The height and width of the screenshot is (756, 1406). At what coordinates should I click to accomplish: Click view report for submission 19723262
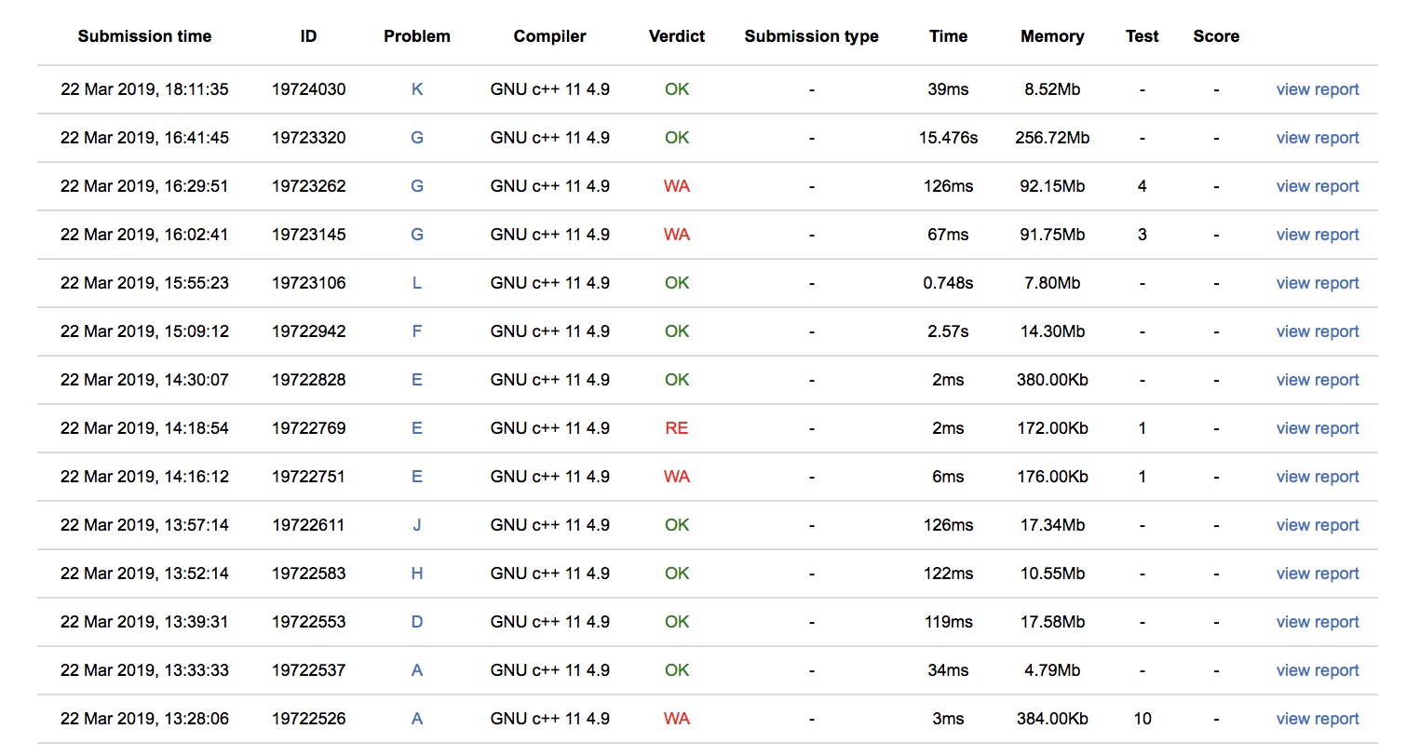[1317, 186]
